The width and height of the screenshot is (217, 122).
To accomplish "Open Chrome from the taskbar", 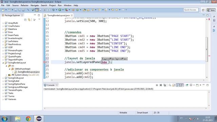I will (28, 119).
